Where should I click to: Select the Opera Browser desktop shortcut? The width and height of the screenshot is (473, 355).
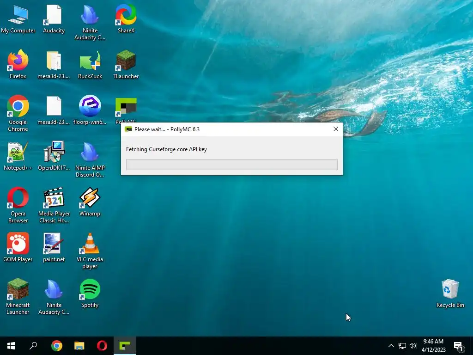click(18, 205)
